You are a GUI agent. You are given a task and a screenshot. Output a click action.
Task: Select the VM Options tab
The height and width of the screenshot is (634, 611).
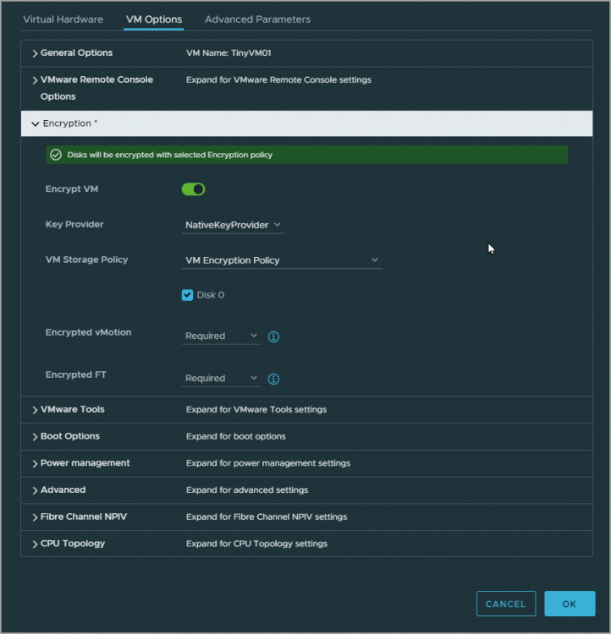(154, 19)
